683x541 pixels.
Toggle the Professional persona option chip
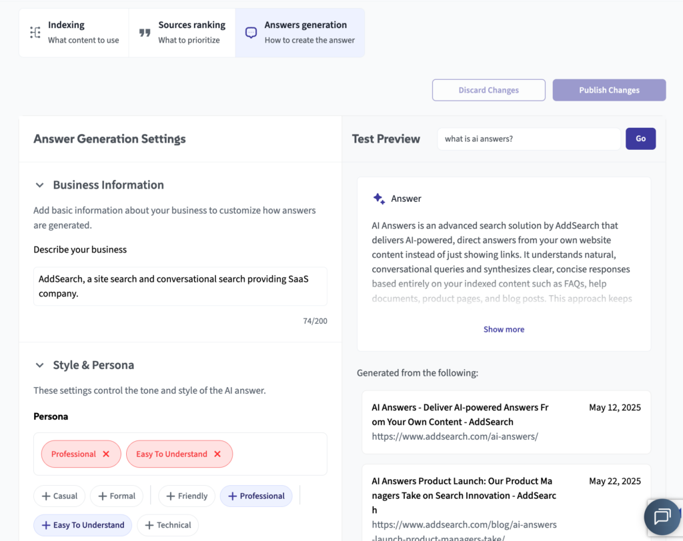[256, 496]
